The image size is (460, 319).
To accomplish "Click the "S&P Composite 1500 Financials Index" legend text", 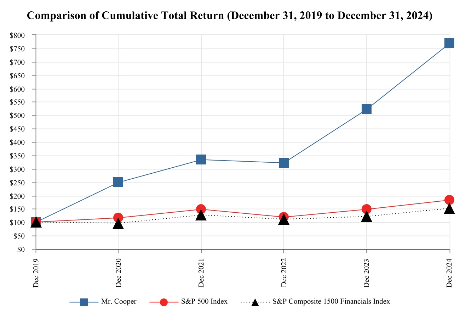I will pos(331,302).
